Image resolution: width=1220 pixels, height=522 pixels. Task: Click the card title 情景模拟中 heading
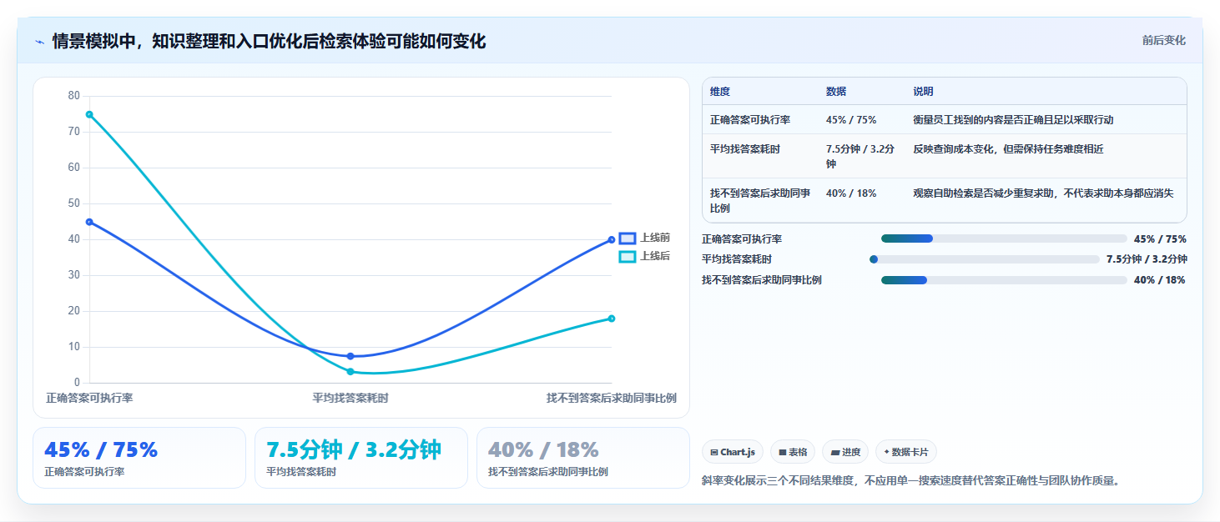point(269,42)
